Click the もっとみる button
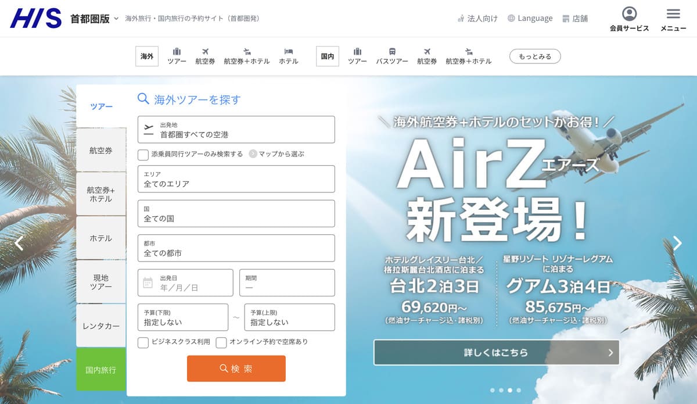Viewport: 697px width, 404px height. click(535, 56)
